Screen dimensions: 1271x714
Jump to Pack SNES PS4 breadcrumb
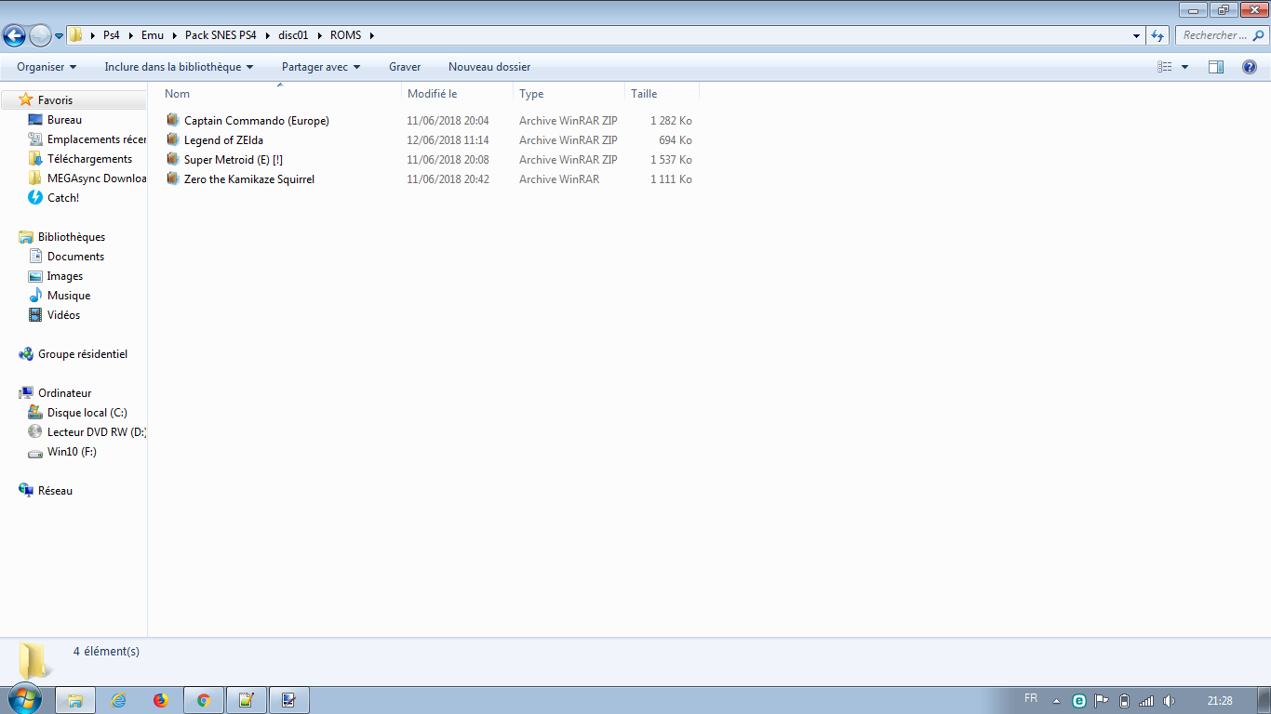click(221, 35)
